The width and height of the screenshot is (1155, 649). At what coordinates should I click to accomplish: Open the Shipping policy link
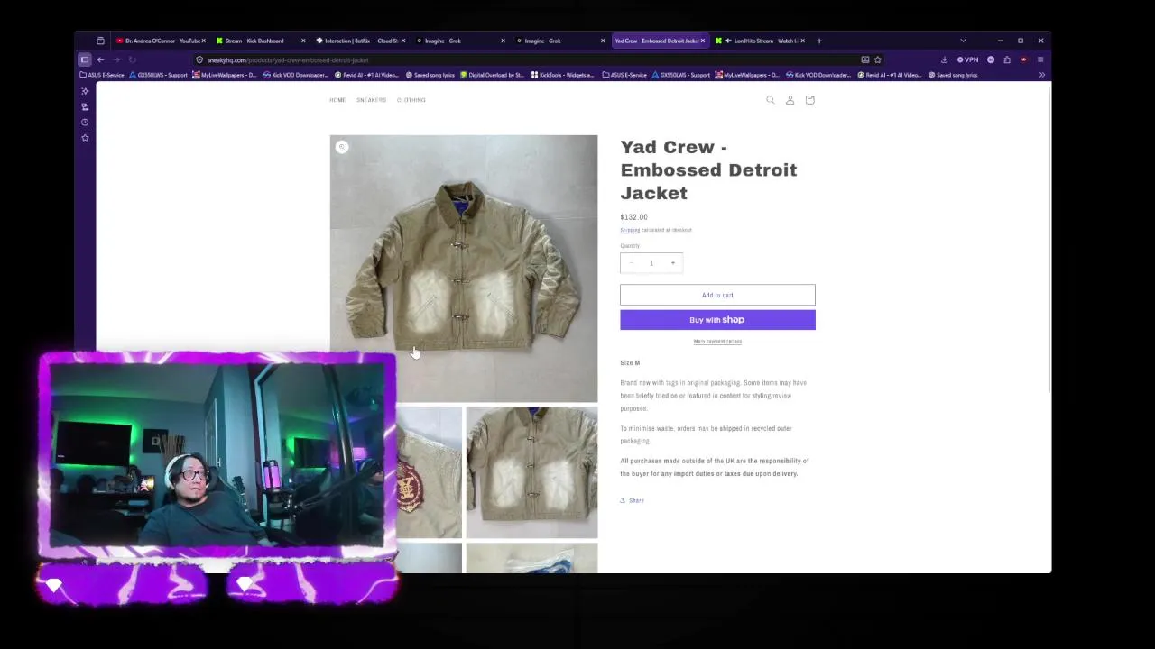click(x=630, y=230)
